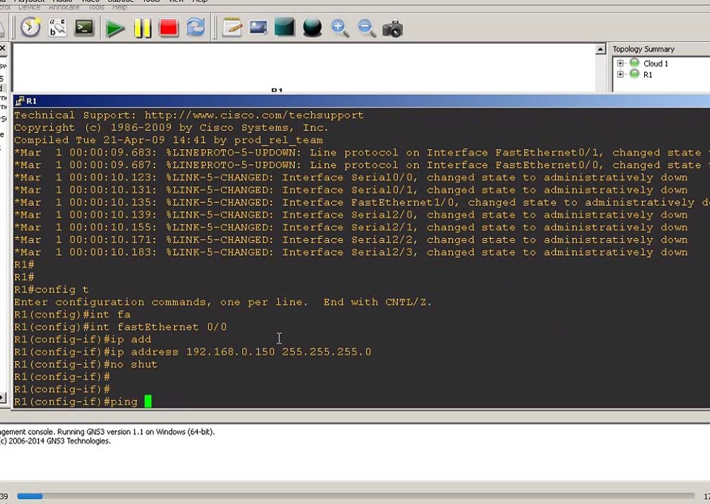Click the green status icon beside R1 in Topology Summary
Viewport: 710px width, 504px height.
(634, 73)
